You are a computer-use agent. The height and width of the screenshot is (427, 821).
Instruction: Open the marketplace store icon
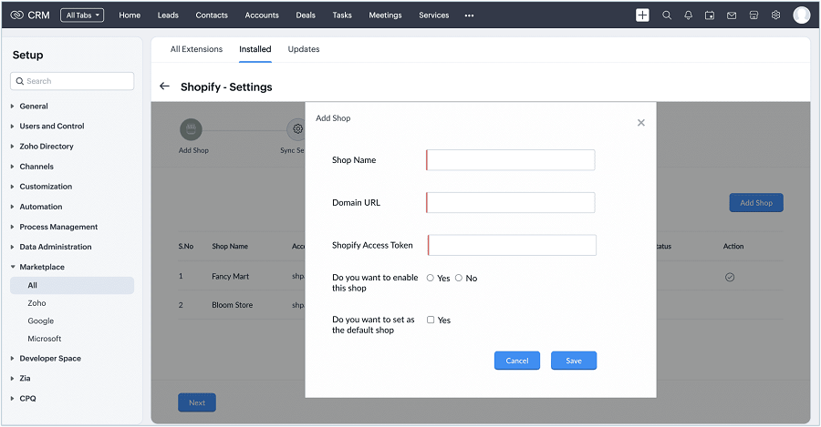click(753, 15)
